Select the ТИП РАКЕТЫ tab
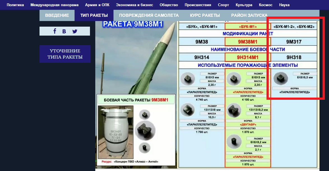 (94, 15)
